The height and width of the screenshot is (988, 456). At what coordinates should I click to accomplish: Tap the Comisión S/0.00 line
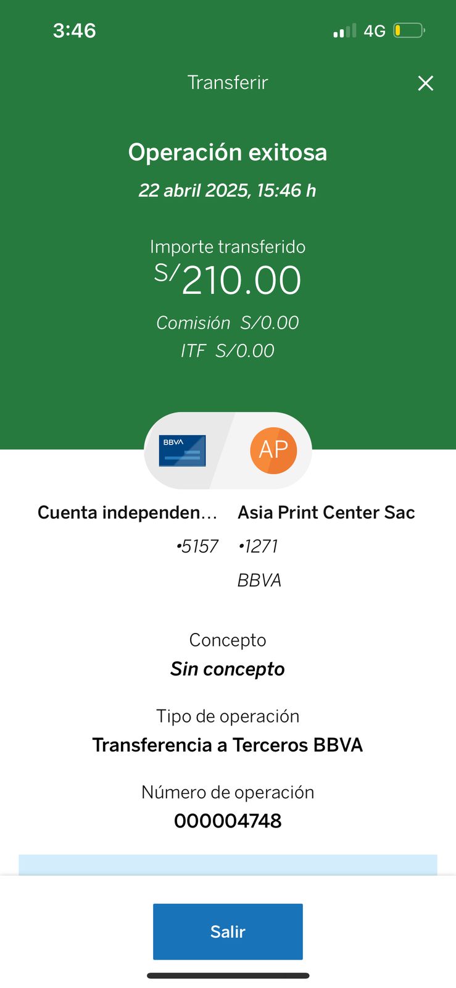pyautogui.click(x=228, y=322)
